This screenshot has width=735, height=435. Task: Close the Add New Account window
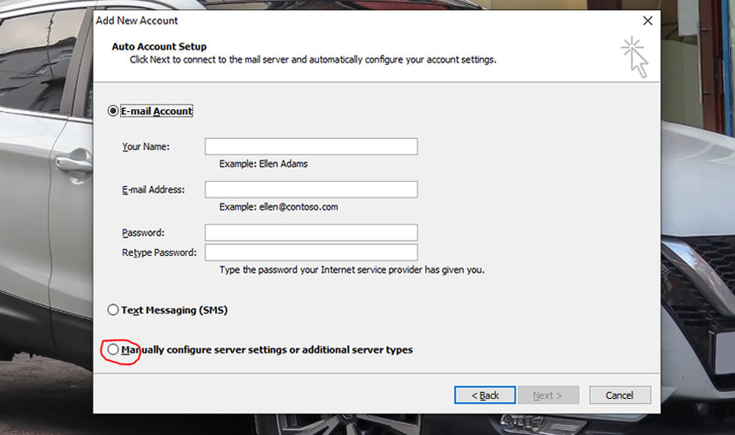(647, 21)
